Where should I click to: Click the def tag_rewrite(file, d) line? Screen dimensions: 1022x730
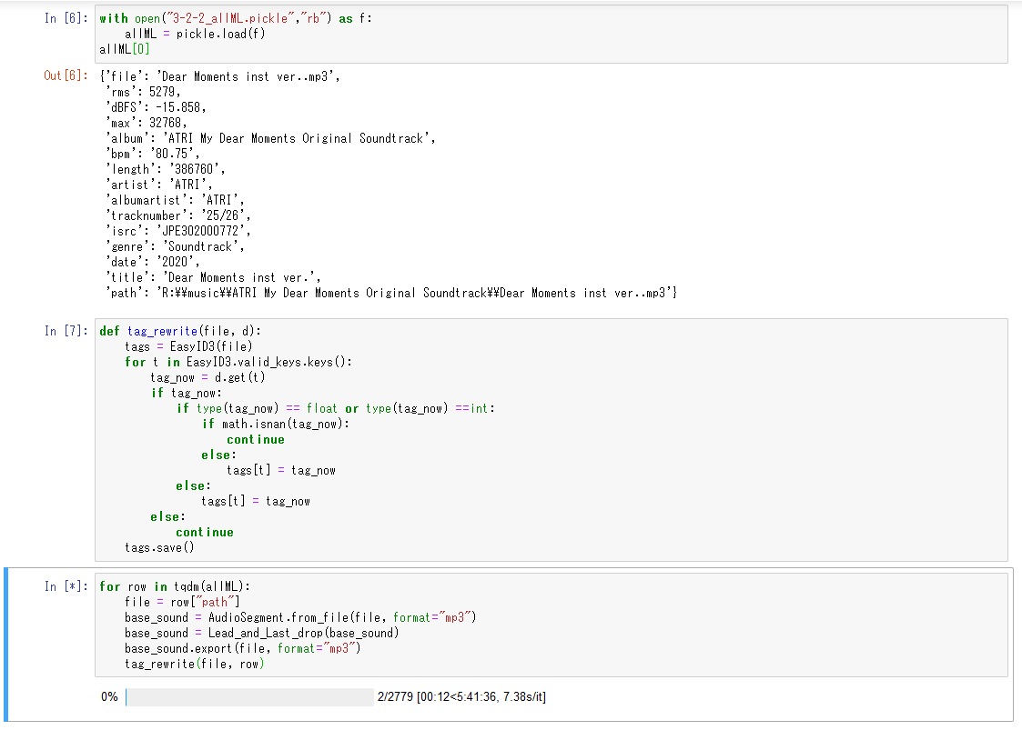click(x=180, y=331)
